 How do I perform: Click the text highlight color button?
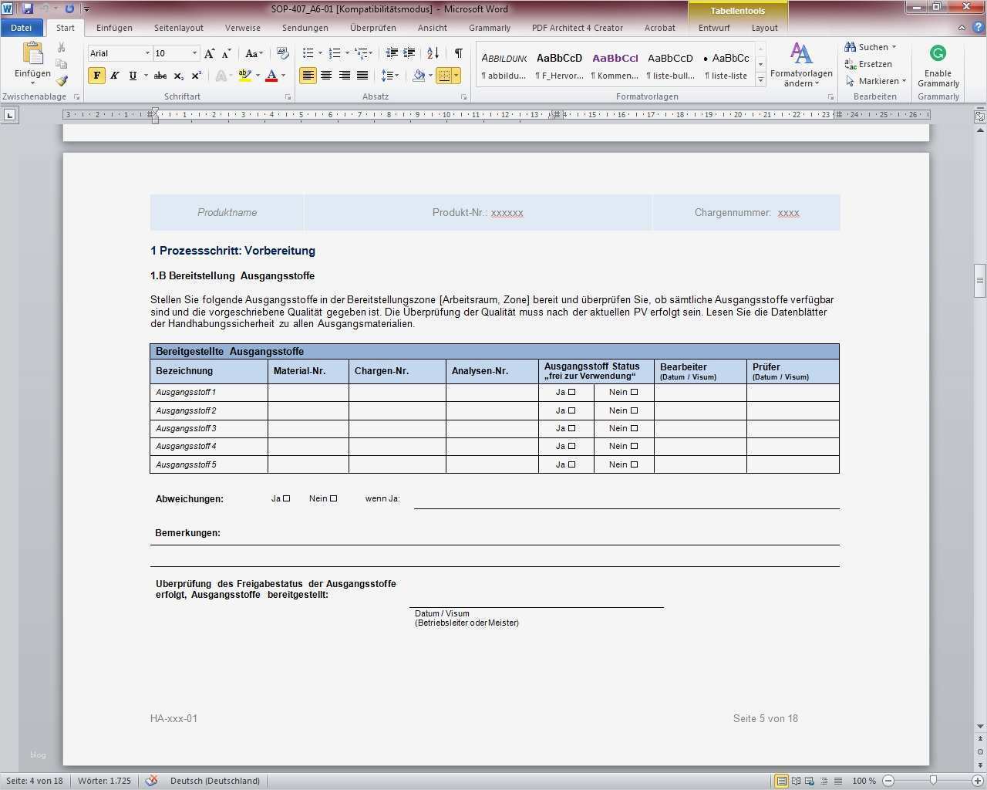point(245,76)
